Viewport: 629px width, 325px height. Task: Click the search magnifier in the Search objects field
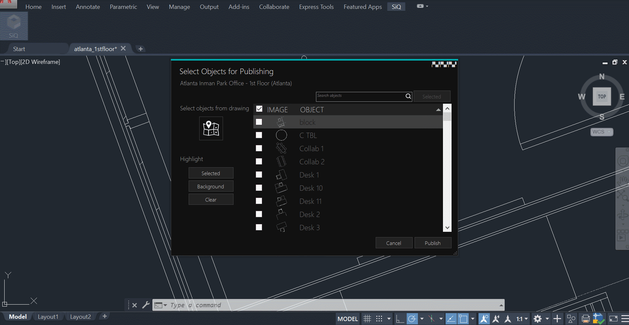coord(408,96)
